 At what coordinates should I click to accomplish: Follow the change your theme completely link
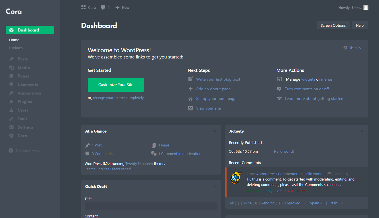(118, 98)
